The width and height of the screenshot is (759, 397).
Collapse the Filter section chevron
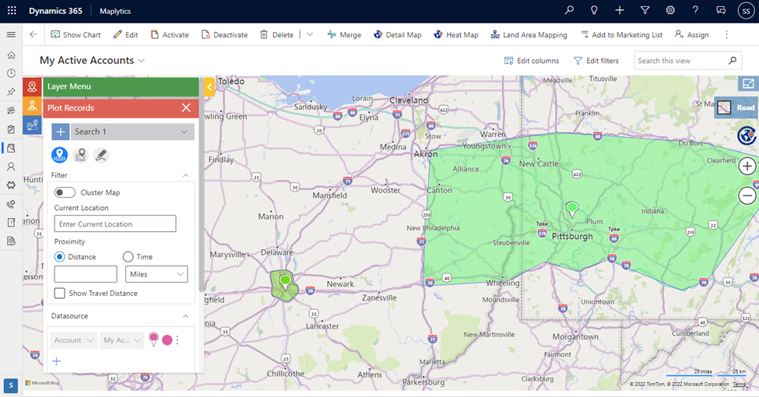click(185, 175)
